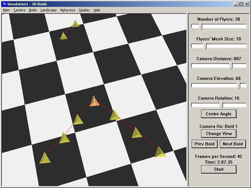Open the Boids menu

tap(33, 10)
